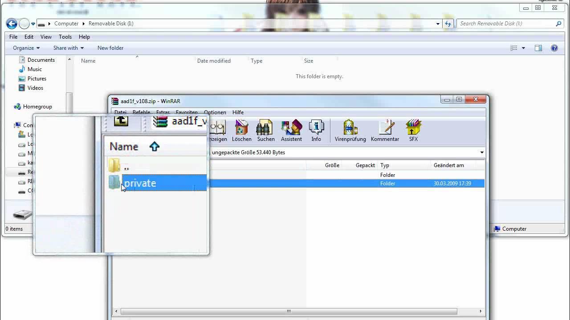This screenshot has width=570, height=320.
Task: Click the WinRAR horizontal scrollbar thumb
Action: [289, 311]
